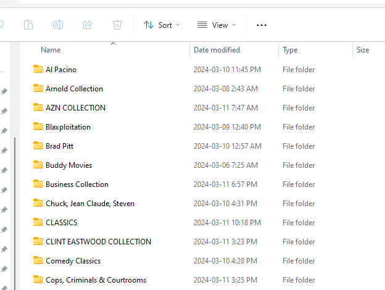This screenshot has width=385, height=290.
Task: Select the Chuck, Jean Claude, Steven folder
Action: 89,204
